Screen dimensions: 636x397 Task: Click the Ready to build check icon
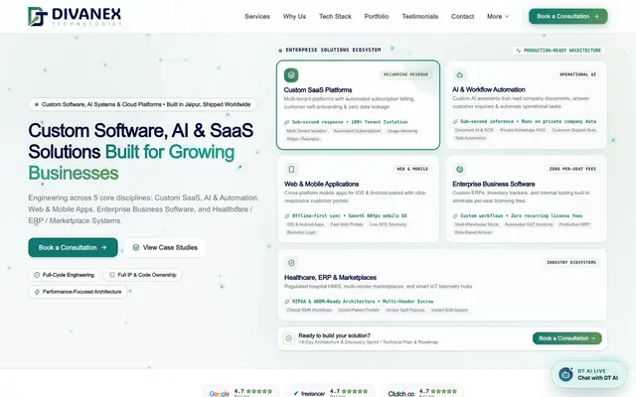click(x=289, y=338)
